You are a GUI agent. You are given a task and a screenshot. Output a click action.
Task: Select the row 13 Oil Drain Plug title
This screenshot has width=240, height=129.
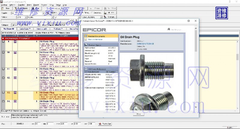click(47, 93)
